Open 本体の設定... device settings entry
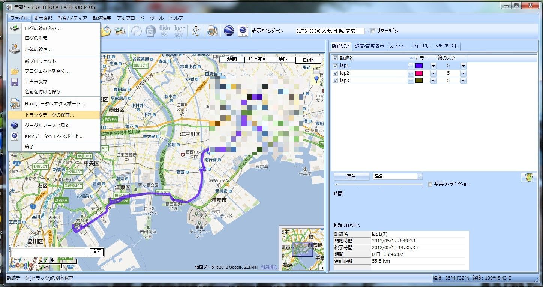Image resolution: width=543 pixels, height=287 pixels. [54, 49]
